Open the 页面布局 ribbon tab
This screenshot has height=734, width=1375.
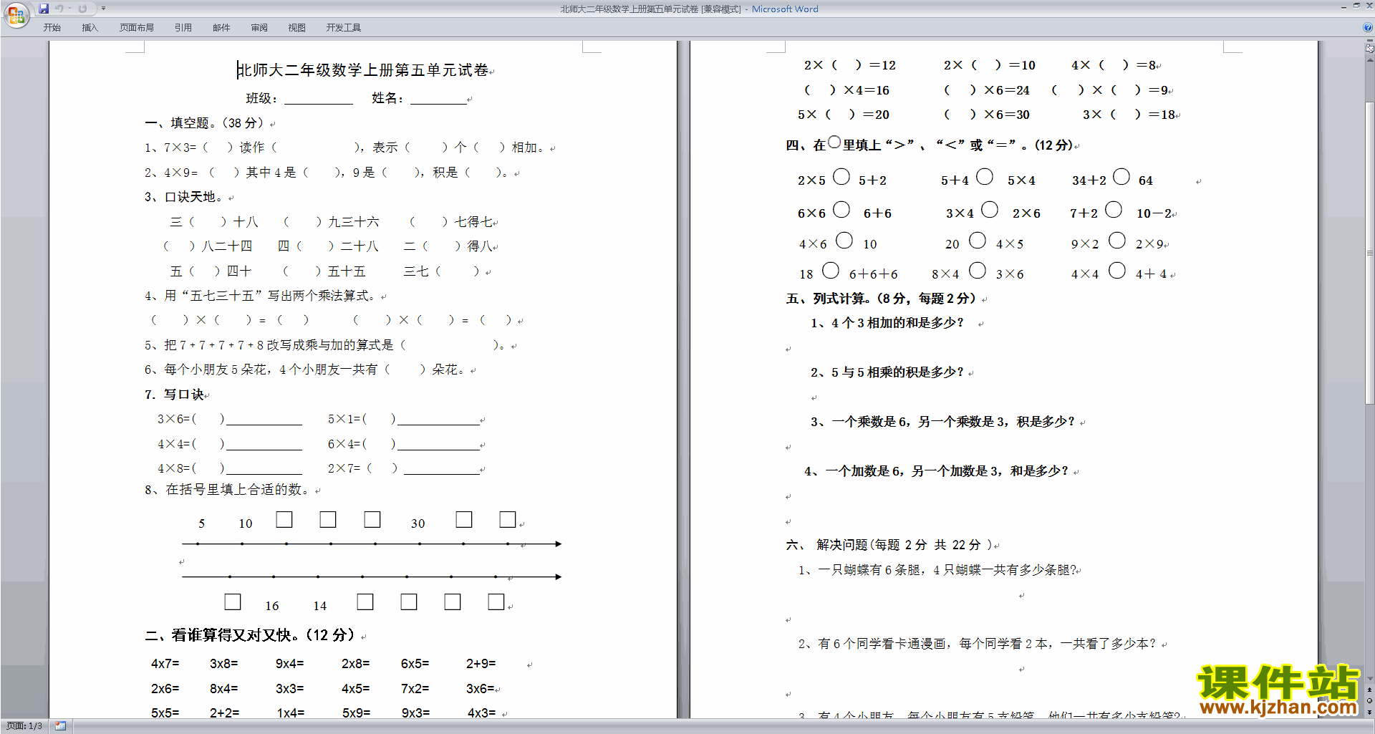[x=137, y=27]
